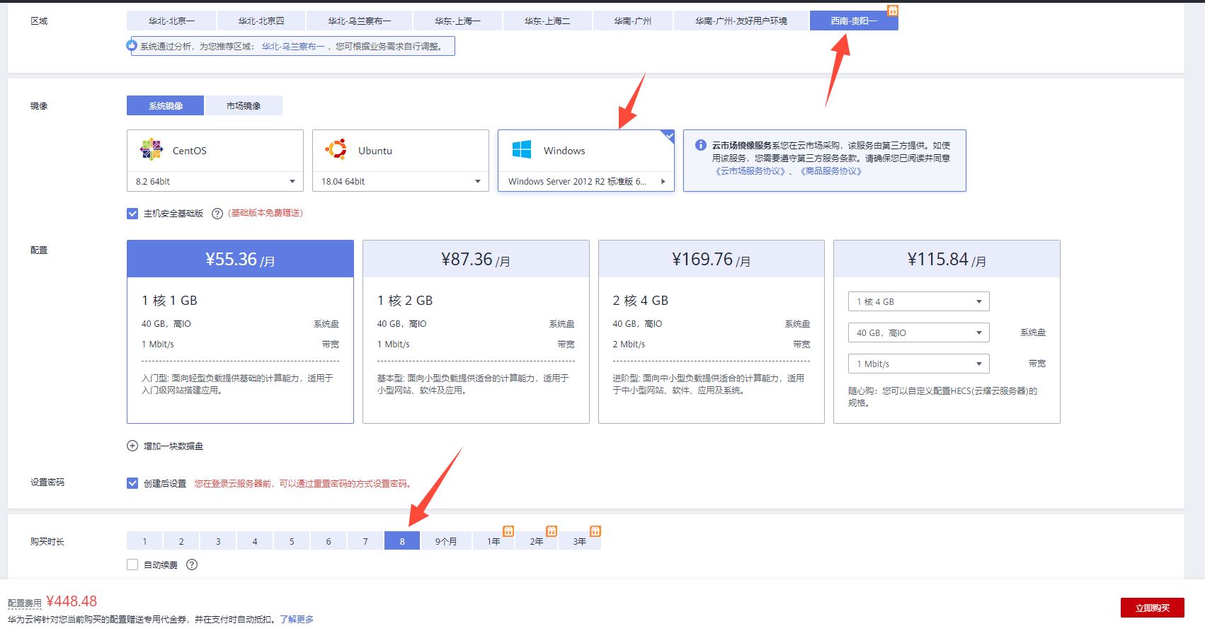Select purchase duration 3 months
Viewport: 1205px width, 631px height.
(x=218, y=541)
